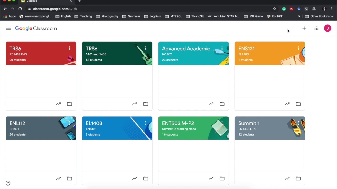
Task: Open gradebook icon on TRS6 1401 and 1406 card
Action: tap(135, 104)
